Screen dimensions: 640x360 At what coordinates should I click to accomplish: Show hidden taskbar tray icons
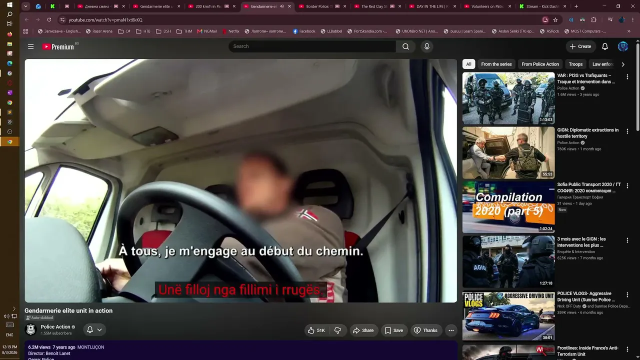(14, 308)
